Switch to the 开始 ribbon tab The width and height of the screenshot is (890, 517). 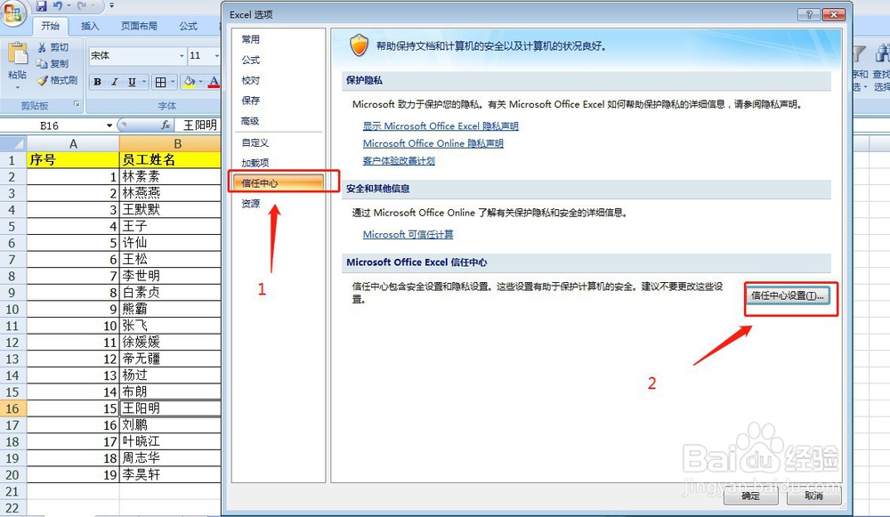(51, 26)
